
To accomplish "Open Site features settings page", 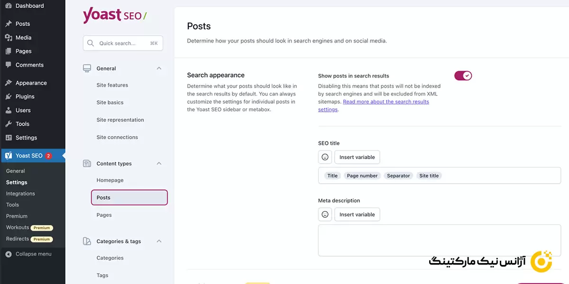I will click(112, 85).
